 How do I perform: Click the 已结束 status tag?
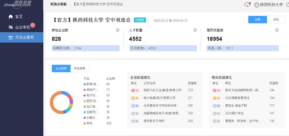click(140, 20)
